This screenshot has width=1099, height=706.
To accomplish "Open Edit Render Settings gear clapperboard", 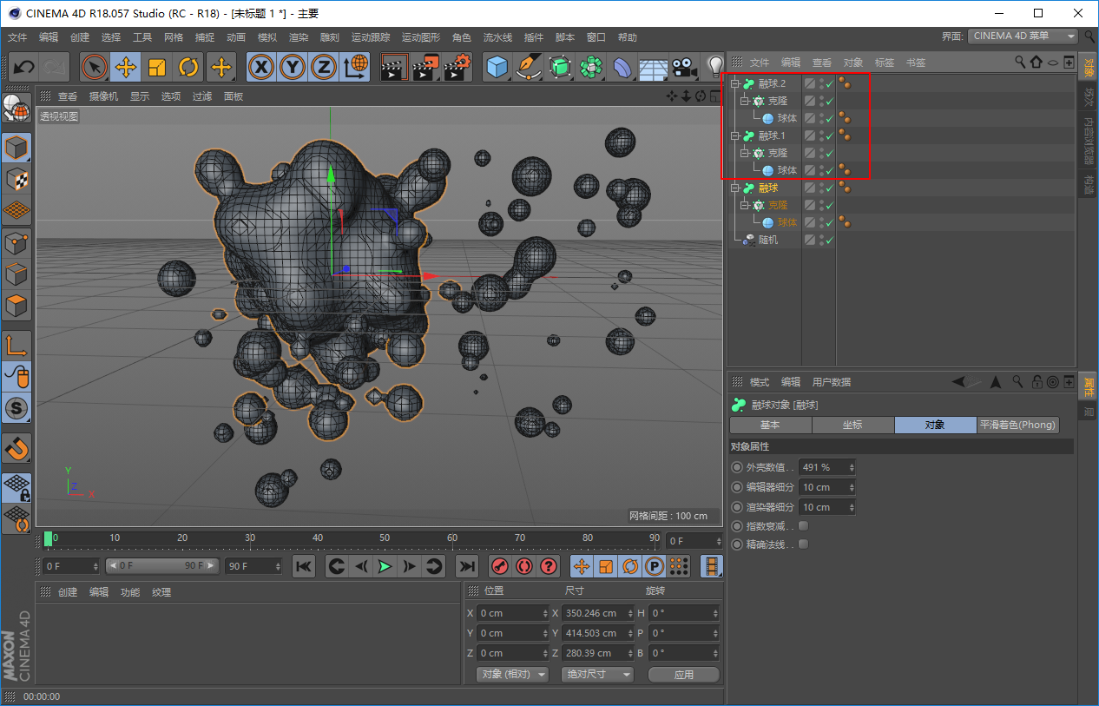I will coord(457,67).
